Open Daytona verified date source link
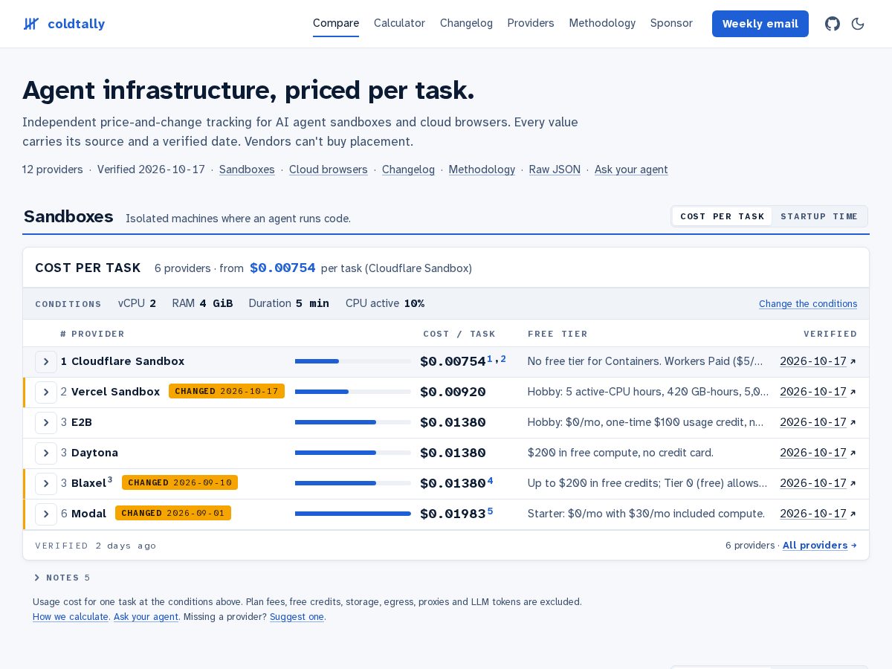The width and height of the screenshot is (892, 669). click(x=818, y=453)
